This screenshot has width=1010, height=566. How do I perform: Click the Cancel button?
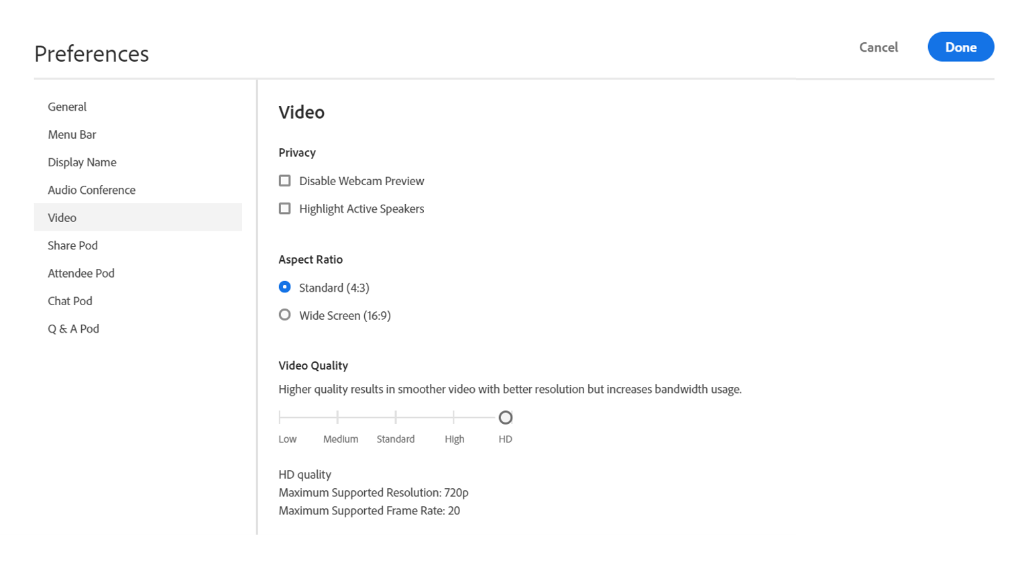879,47
